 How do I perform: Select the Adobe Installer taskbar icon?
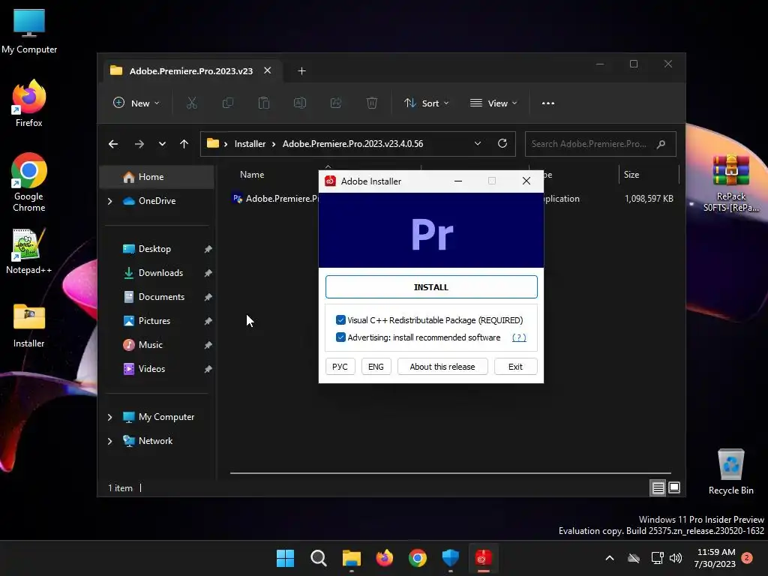tap(484, 558)
